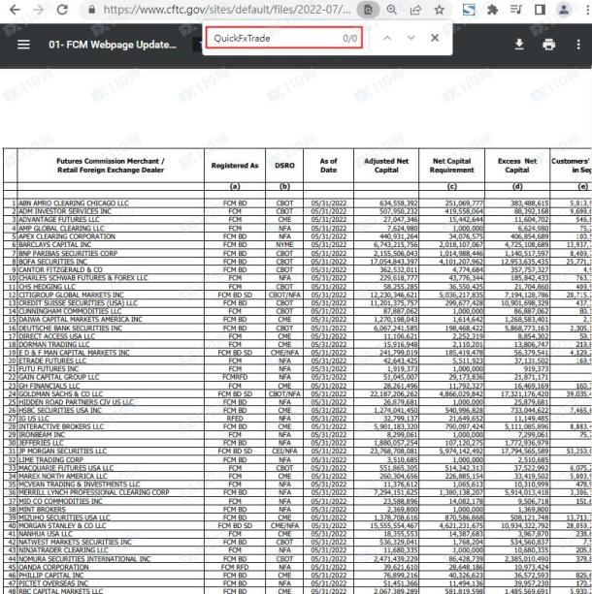Image resolution: width=592 pixels, height=594 pixels.
Task: Click the 'DSRO' column header
Action: pos(284,166)
